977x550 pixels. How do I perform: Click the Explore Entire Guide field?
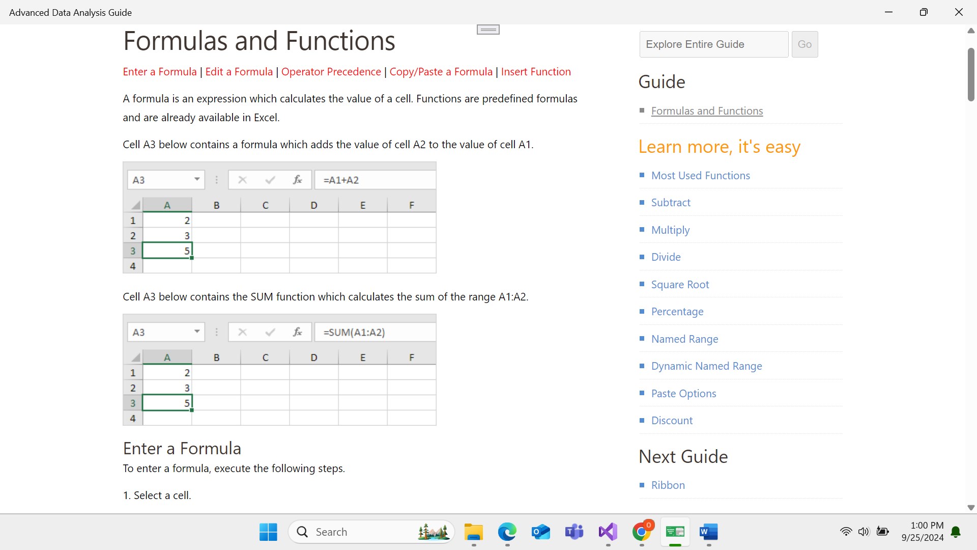coord(713,44)
